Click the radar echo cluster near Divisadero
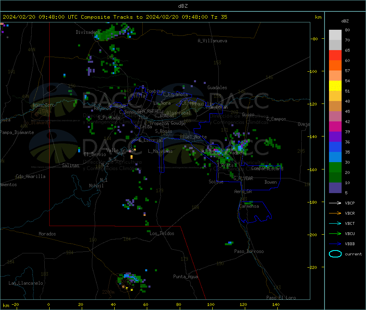 tap(114, 33)
